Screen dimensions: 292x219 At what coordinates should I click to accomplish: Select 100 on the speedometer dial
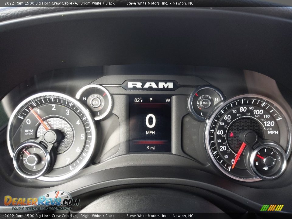point(258,112)
